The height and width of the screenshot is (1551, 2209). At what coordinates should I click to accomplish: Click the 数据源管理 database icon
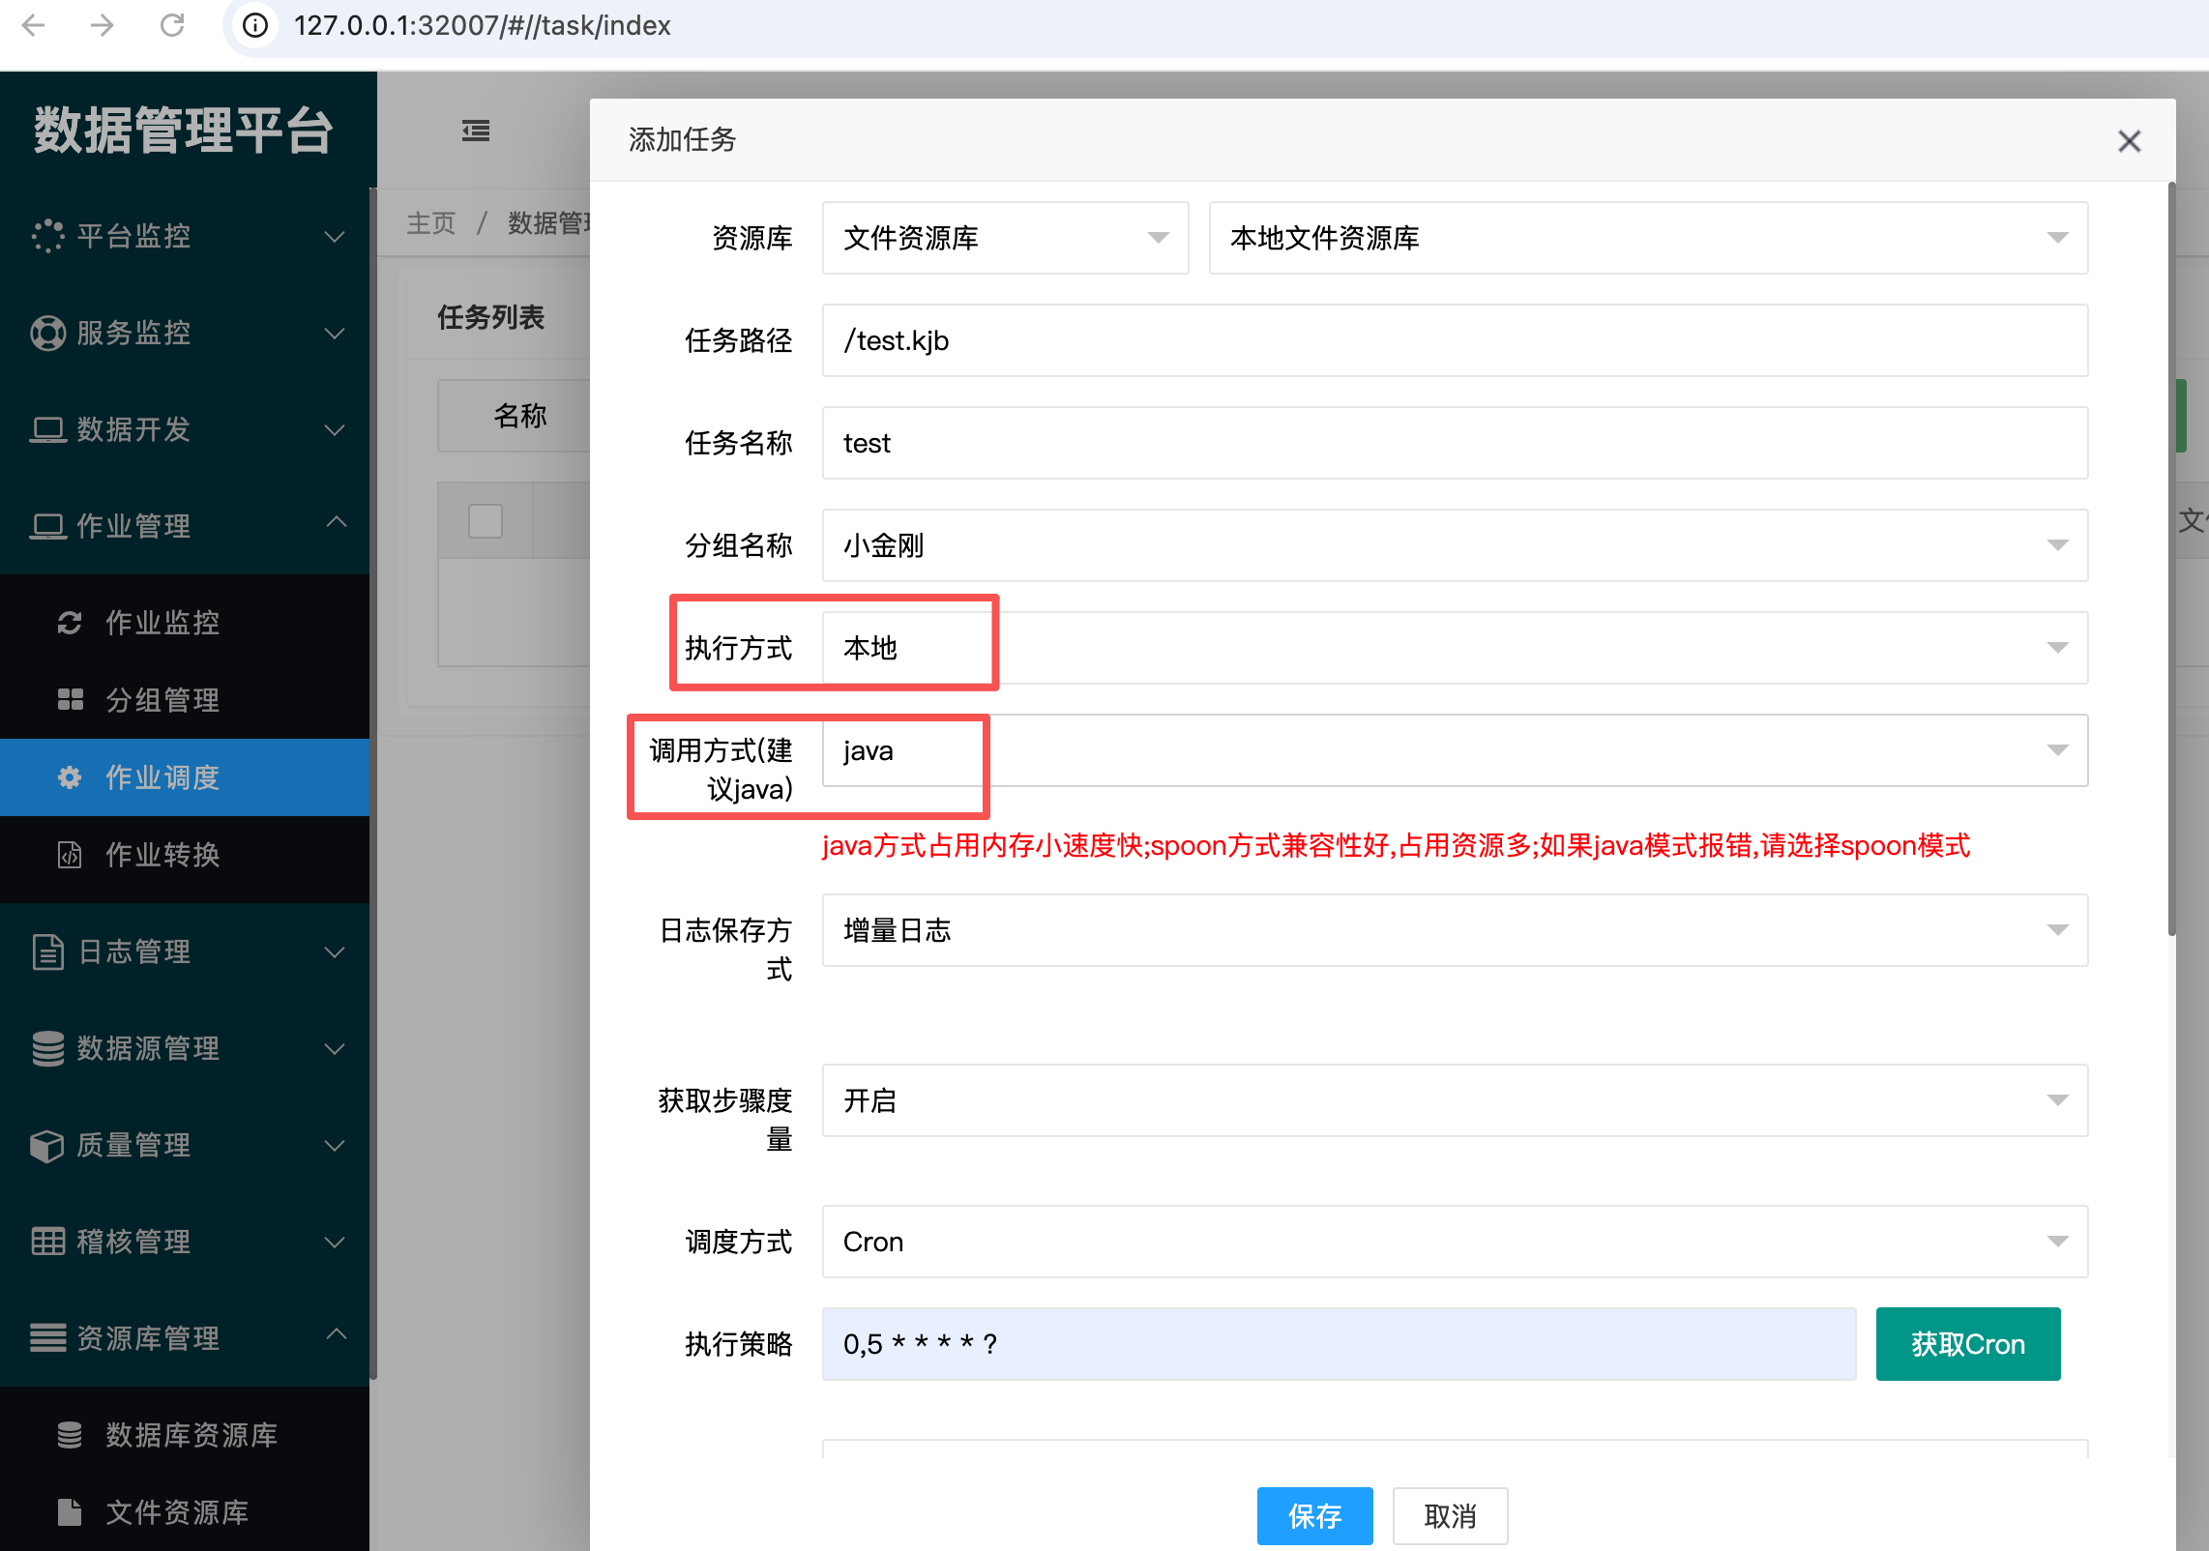coord(46,1048)
